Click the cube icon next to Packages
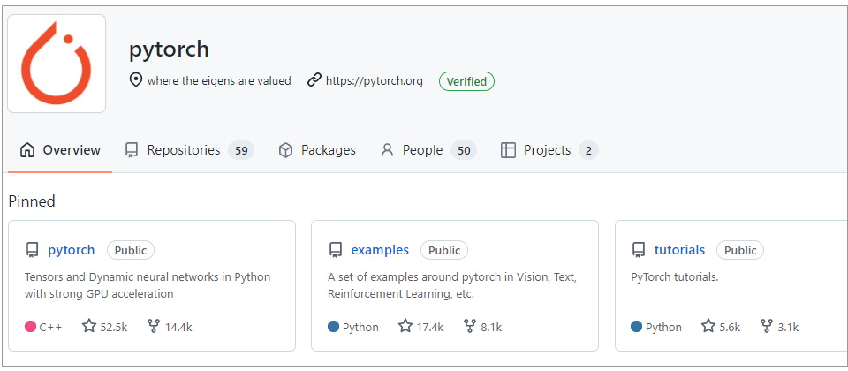Screen dimensions: 848x371 285,150
